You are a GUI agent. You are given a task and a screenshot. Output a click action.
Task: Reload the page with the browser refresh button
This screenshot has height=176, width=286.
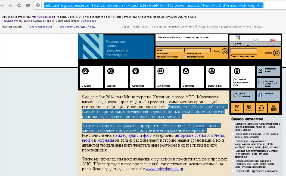(19, 5)
